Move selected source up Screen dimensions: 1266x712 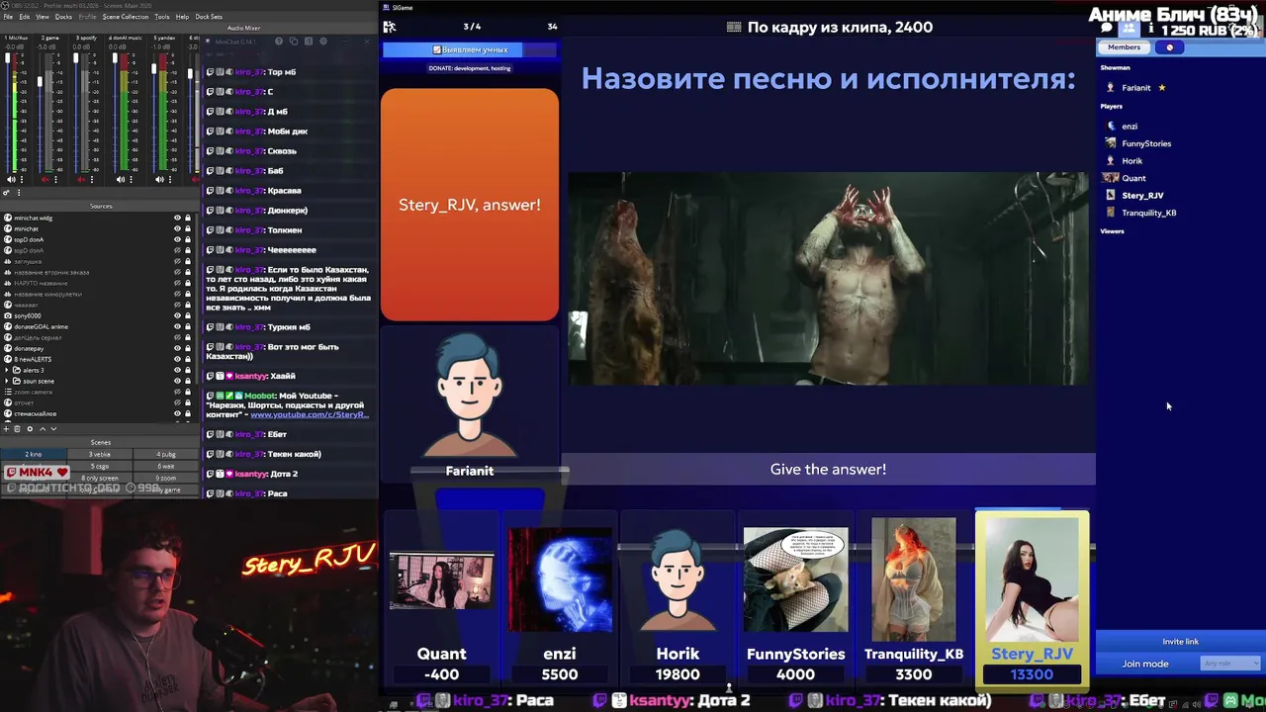pyautogui.click(x=43, y=429)
